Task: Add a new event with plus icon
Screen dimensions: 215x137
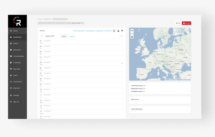Action: pos(122,31)
